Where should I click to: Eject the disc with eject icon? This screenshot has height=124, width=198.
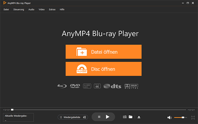(x=139, y=117)
